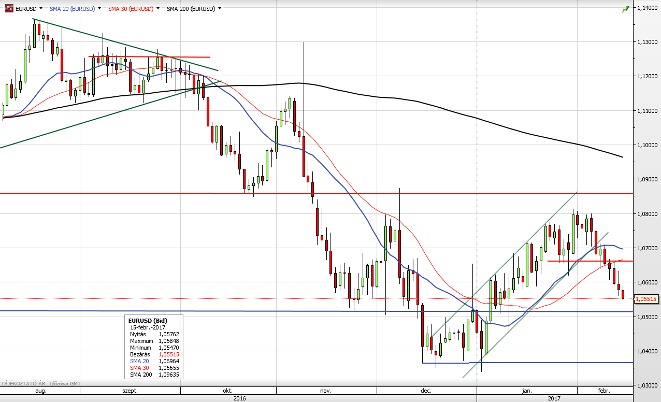Click the 1,10000 price axis label
This screenshot has width=661, height=402.
click(x=647, y=145)
